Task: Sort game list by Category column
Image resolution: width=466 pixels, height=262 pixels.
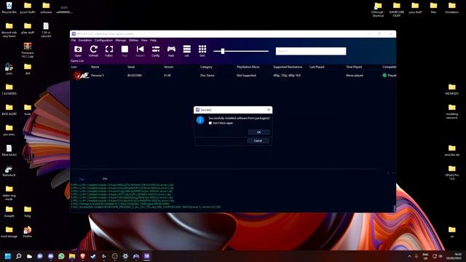Action: coord(206,67)
